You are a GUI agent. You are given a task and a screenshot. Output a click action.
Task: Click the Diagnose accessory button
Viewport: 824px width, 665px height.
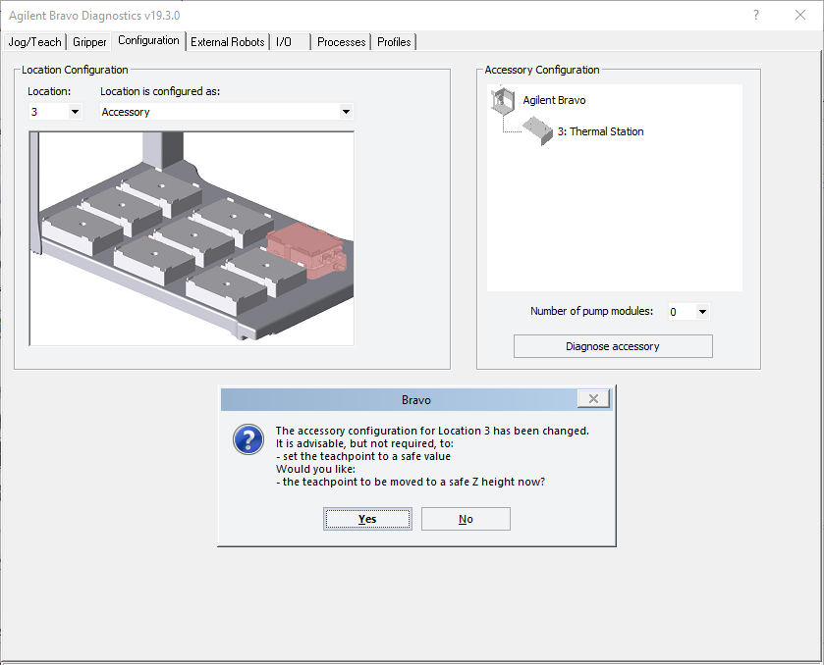(613, 346)
